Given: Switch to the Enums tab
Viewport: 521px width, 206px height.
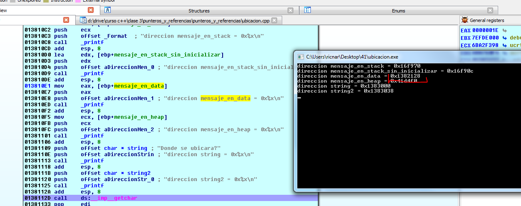Looking at the screenshot, I should [398, 11].
